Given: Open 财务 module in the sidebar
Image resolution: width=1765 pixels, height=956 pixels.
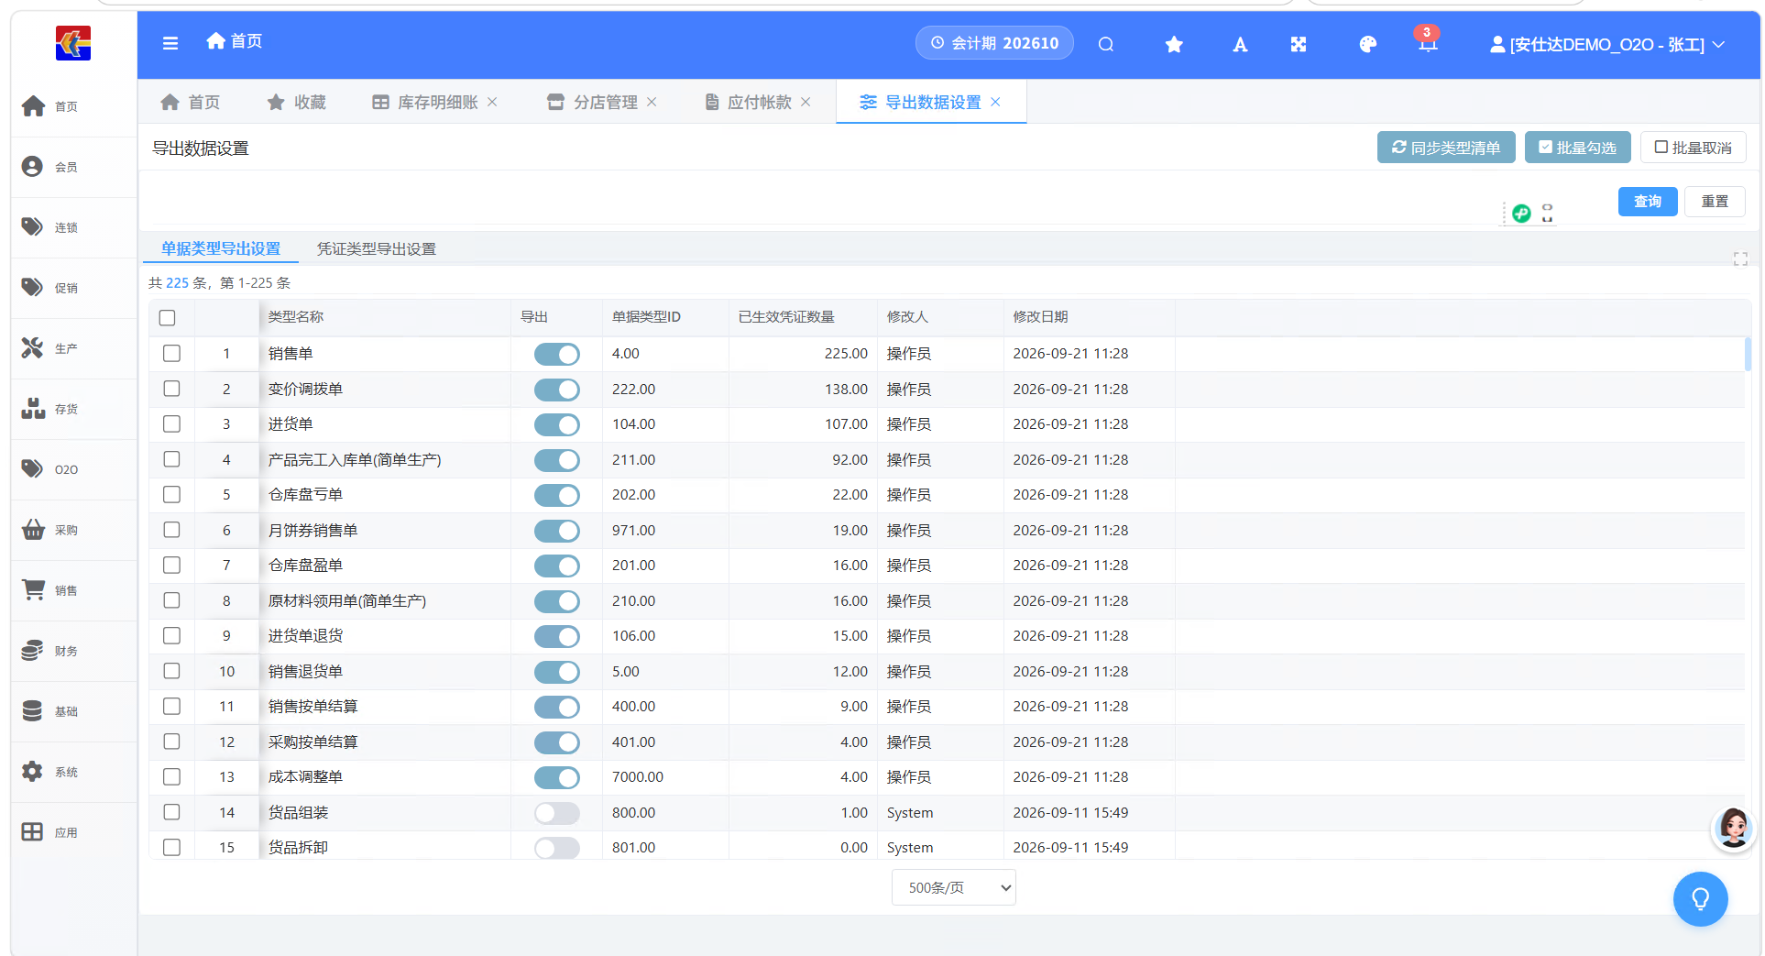Looking at the screenshot, I should coord(73,651).
